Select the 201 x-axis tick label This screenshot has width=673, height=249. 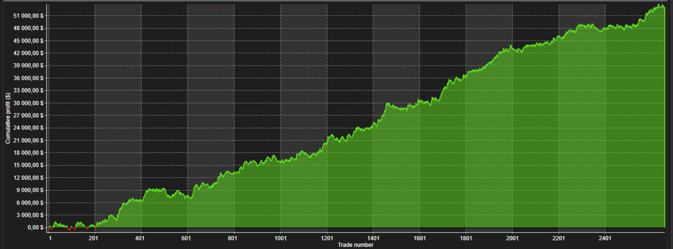[93, 238]
